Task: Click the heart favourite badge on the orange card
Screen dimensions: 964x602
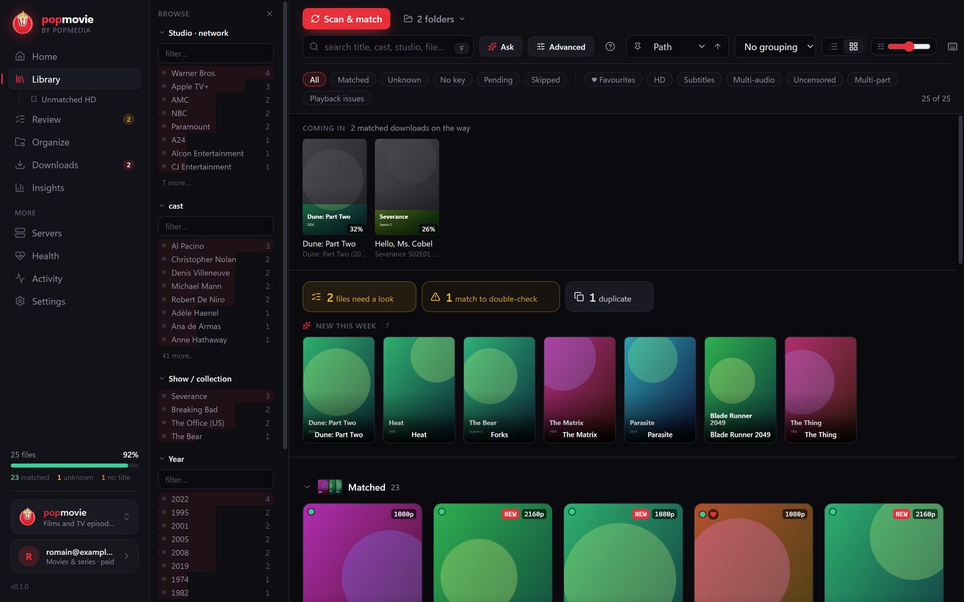Action: tap(714, 514)
